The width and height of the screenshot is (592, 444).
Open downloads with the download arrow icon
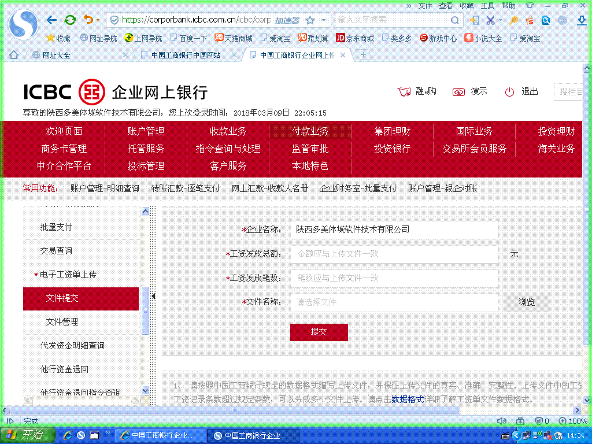click(582, 20)
